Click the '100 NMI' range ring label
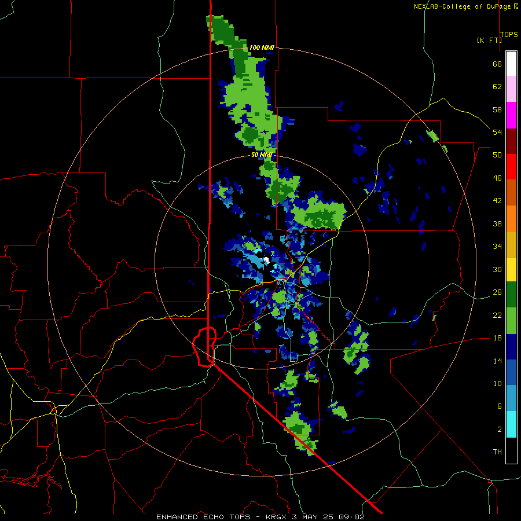The height and width of the screenshot is (521, 521). (262, 47)
